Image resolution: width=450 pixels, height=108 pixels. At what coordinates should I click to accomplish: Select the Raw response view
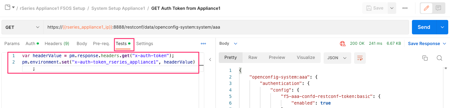tap(253, 57)
